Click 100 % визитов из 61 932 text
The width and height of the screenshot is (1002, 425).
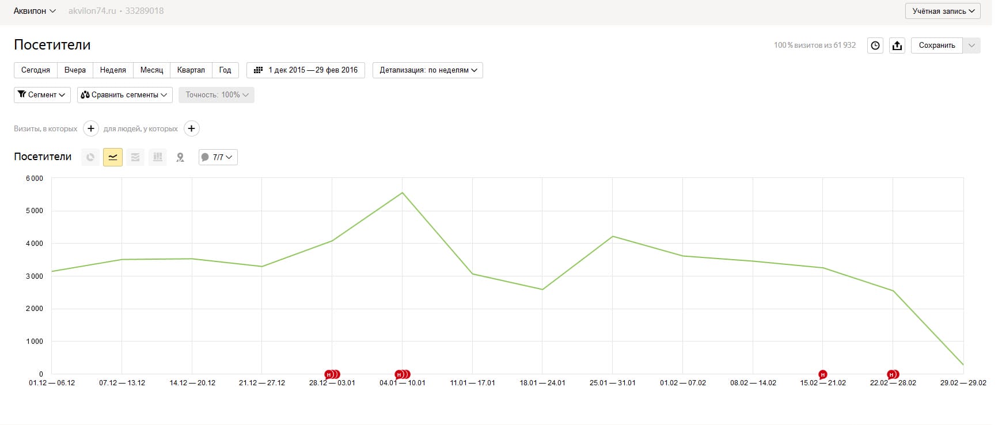(x=815, y=45)
